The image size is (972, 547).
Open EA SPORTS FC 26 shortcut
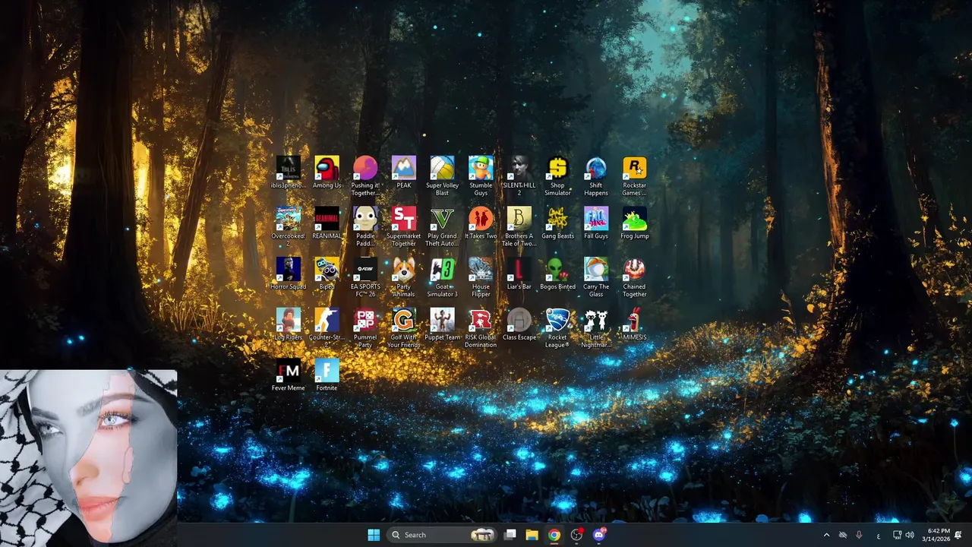pyautogui.click(x=365, y=278)
